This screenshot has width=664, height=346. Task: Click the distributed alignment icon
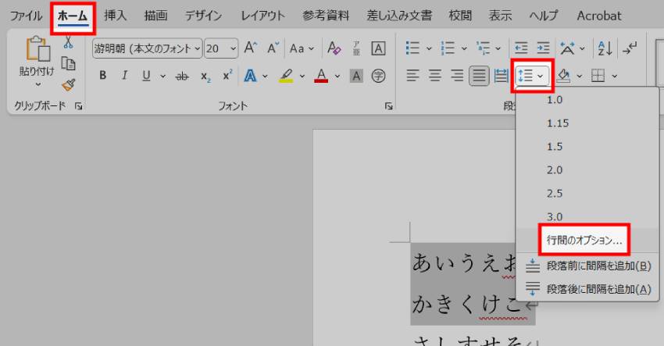point(501,76)
